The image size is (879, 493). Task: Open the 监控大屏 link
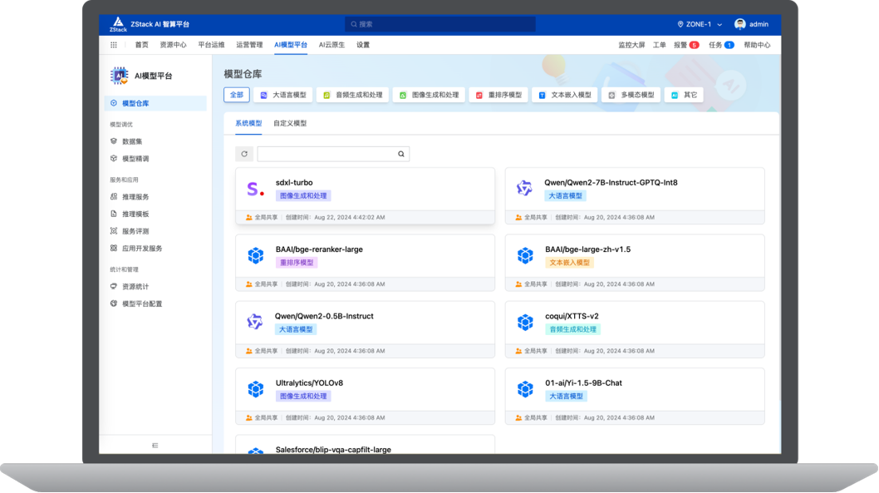tap(631, 45)
